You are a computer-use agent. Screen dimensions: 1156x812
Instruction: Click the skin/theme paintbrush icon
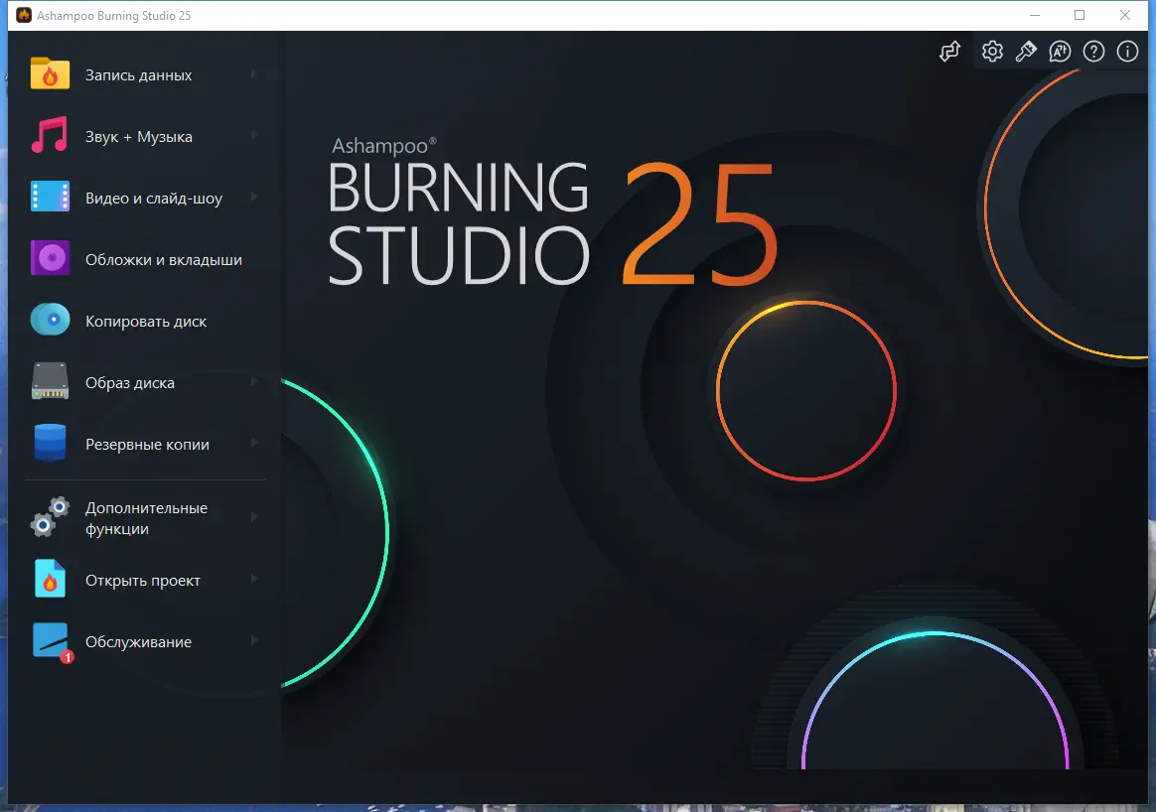(x=1026, y=52)
